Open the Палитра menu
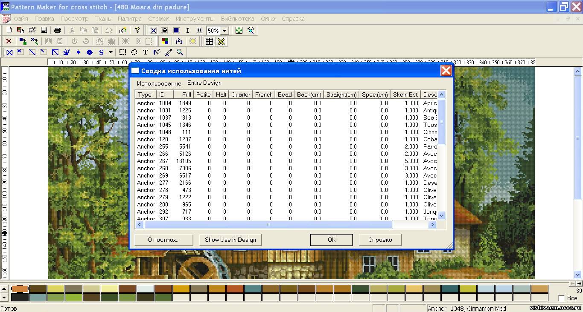This screenshot has height=312, width=583. [130, 19]
